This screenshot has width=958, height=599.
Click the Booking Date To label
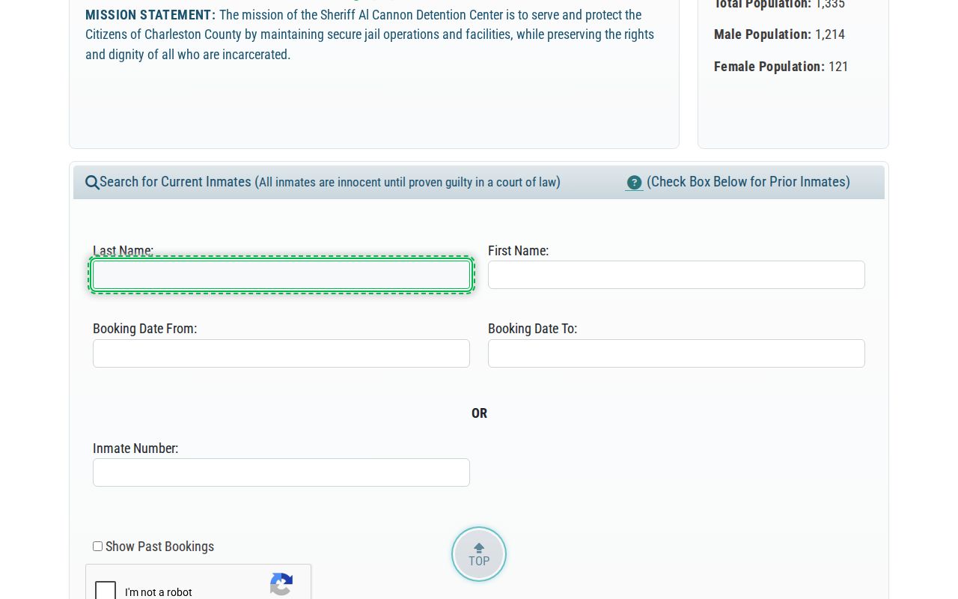click(x=532, y=329)
